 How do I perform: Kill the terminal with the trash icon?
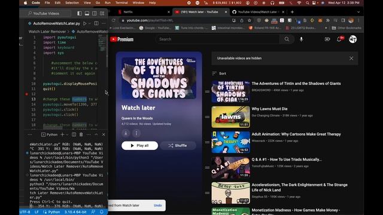coord(81,134)
